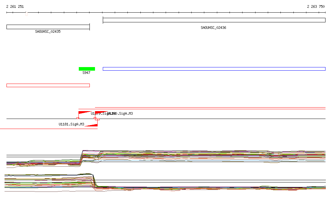Select the red-outlined box on the lower track
This screenshot has width=332, height=198.
coord(48,85)
